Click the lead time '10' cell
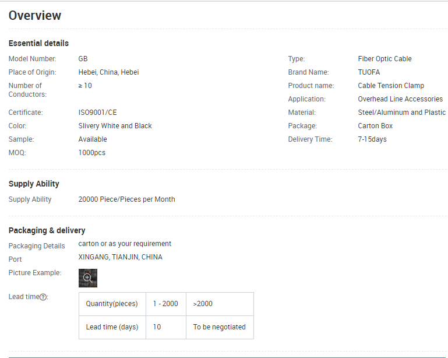This screenshot has height=358, width=448. (165, 328)
